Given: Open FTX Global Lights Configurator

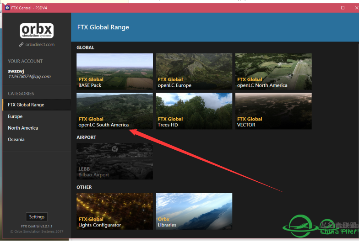Looking at the screenshot, I should pos(114,211).
